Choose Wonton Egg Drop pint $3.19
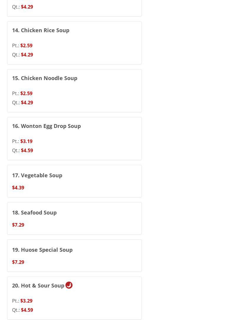 (26, 141)
